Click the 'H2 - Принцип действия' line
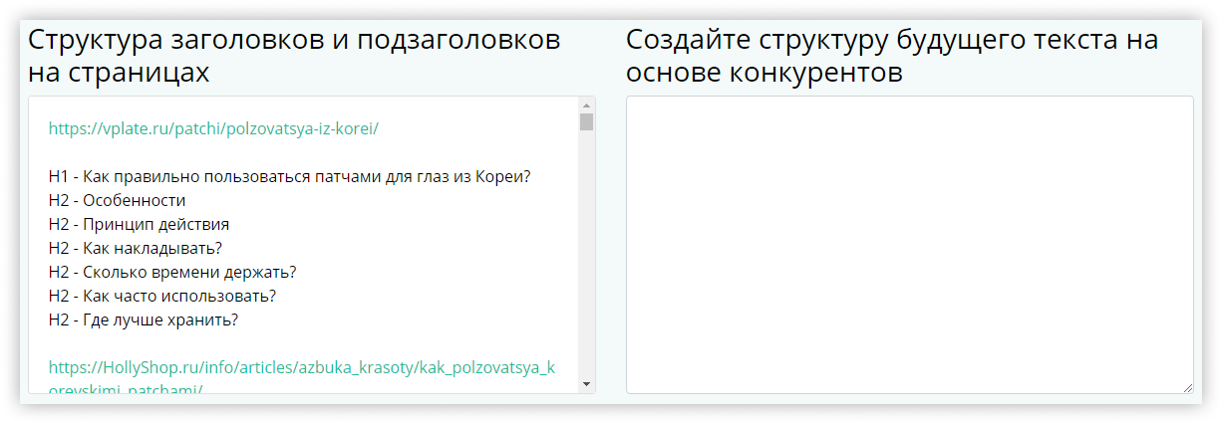1222x424 pixels. coord(139,224)
